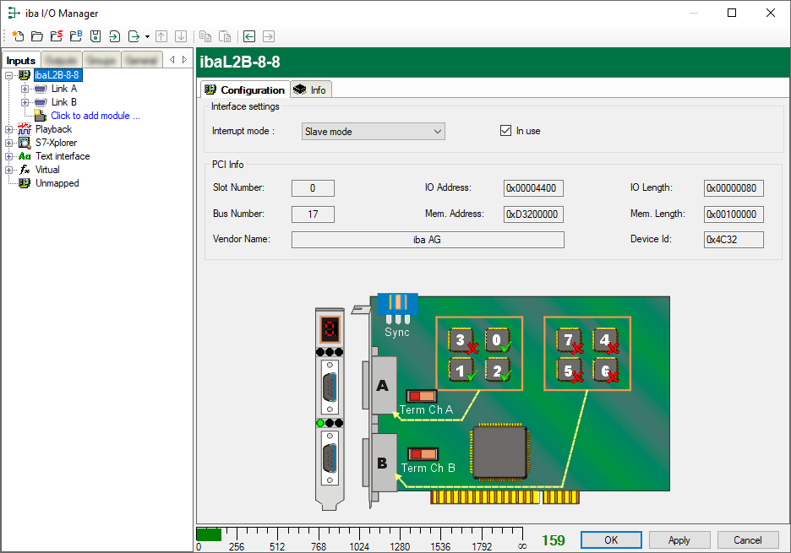Click the open folder toolbar icon
The height and width of the screenshot is (553, 791).
coord(37,36)
